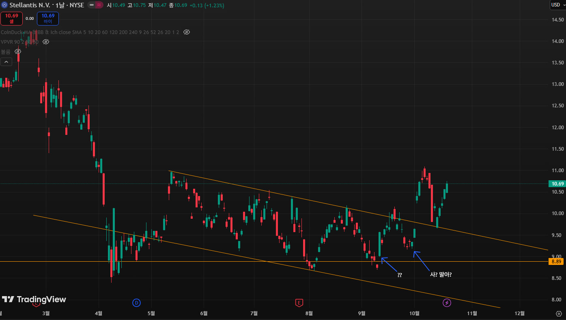The image size is (566, 320).
Task: Click the red 셀 sell button
Action: click(x=11, y=19)
